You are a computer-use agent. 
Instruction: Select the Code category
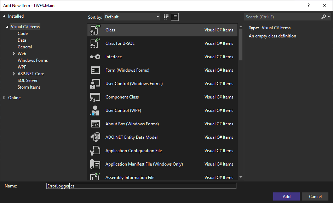tap(23, 34)
